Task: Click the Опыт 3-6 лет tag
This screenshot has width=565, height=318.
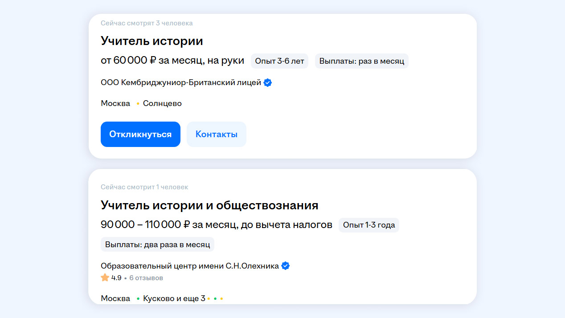Action: pyautogui.click(x=279, y=61)
